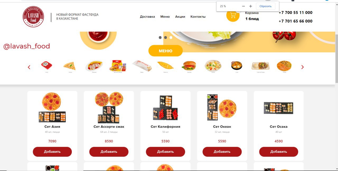Select the sauce packet category icon
This screenshot has height=171, width=338.
point(47,65)
